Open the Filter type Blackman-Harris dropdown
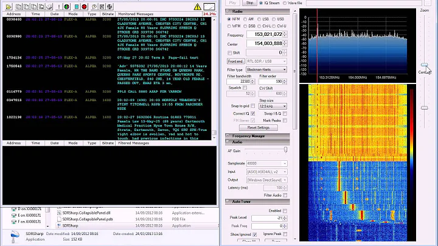Screen dimensions: 438x246 (x=266, y=69)
